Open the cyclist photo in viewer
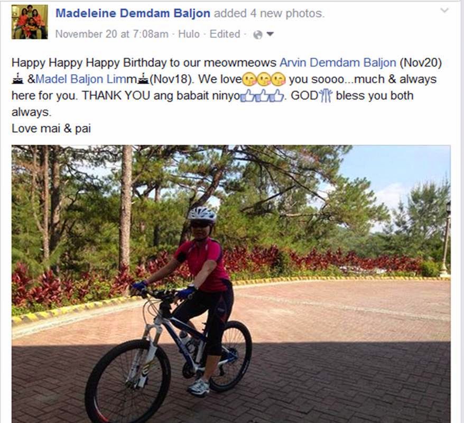 tap(231, 284)
